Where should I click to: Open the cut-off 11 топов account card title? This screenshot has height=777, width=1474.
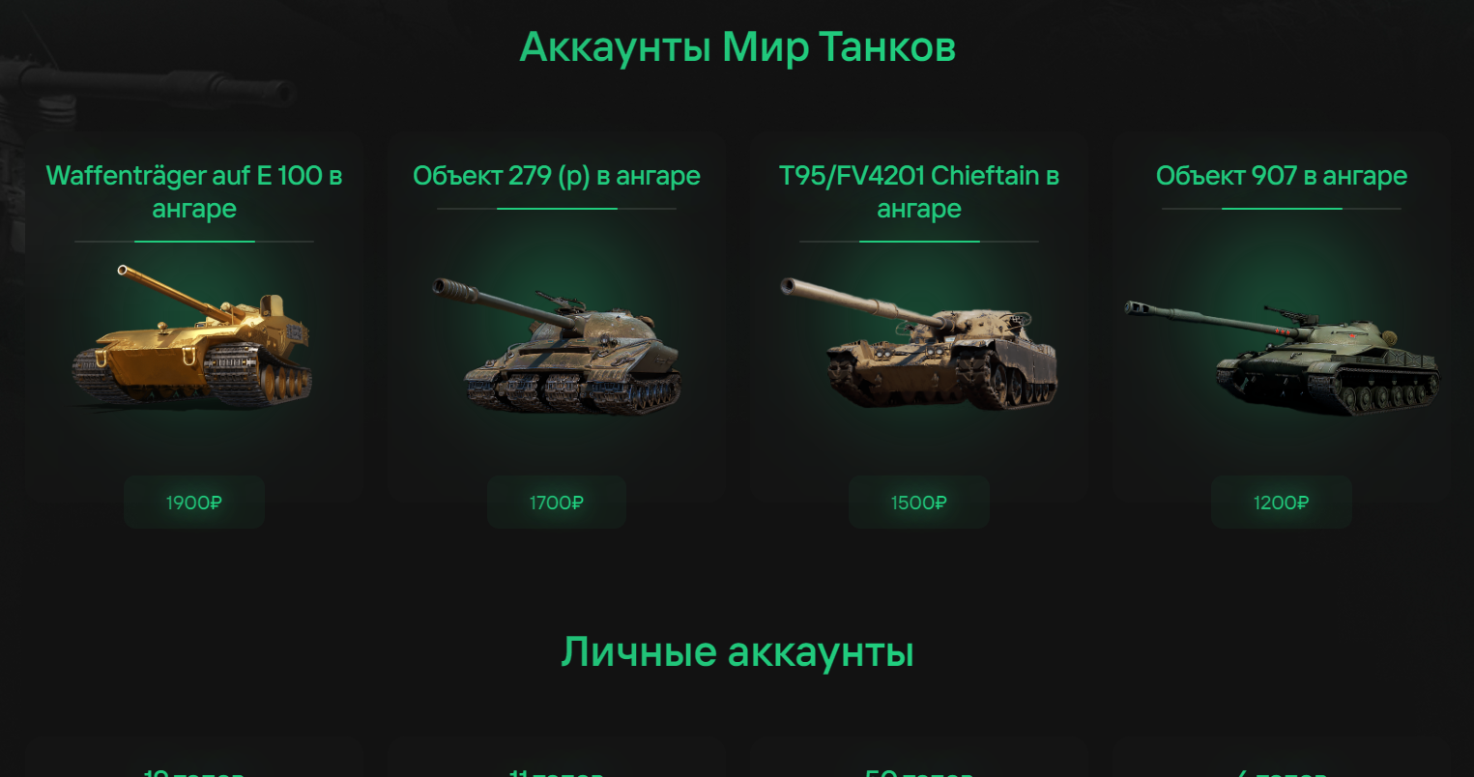pos(557,772)
